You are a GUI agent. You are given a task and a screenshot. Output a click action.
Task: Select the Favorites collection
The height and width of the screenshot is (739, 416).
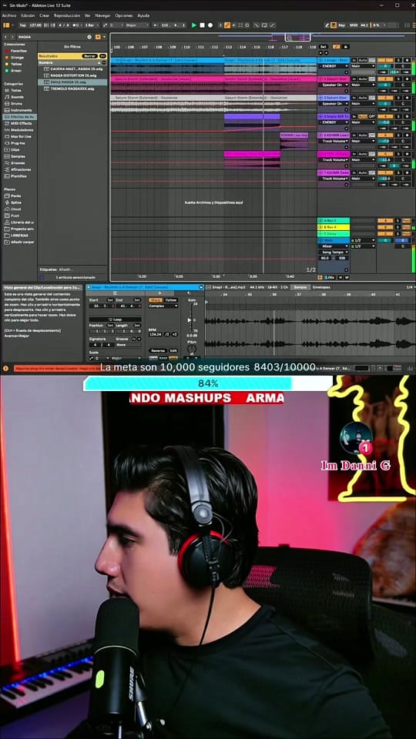[x=18, y=51]
